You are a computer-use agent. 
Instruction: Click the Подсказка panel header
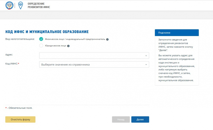click(x=177, y=33)
